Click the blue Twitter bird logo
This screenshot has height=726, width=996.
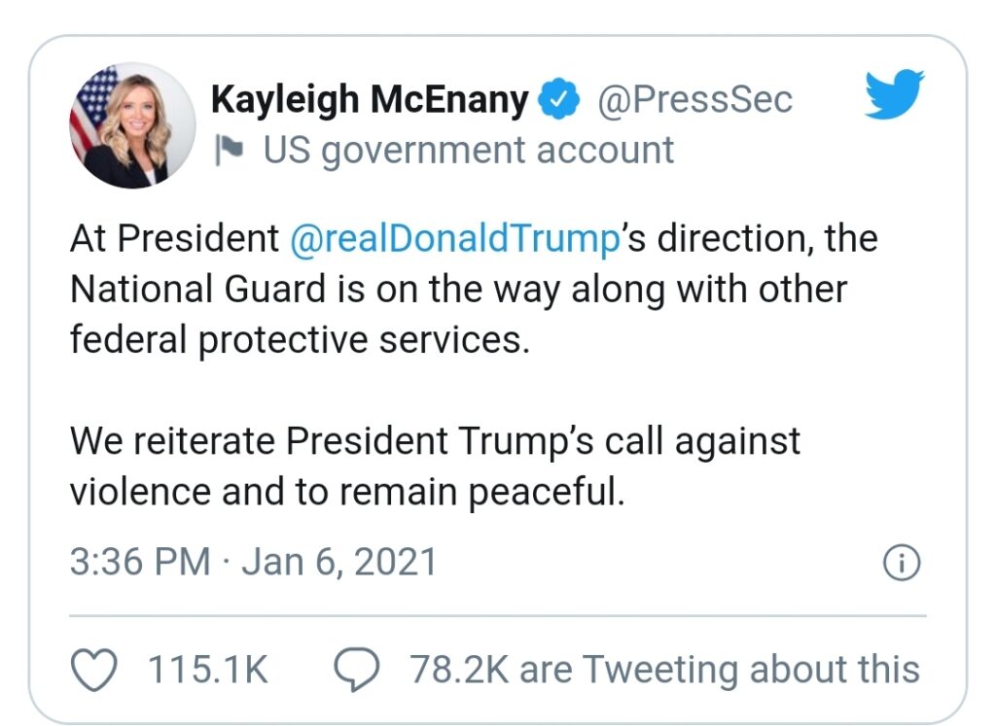[x=893, y=95]
